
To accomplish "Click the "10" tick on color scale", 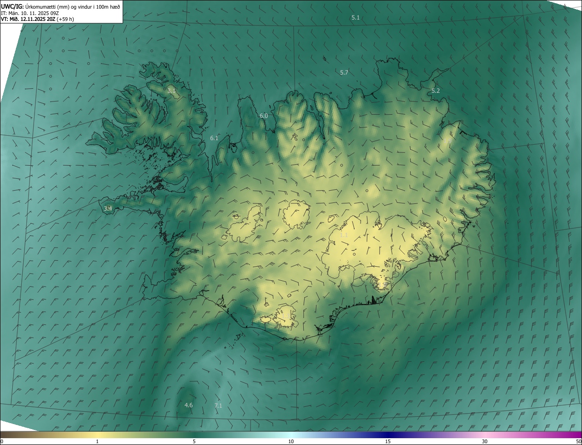I will point(291,441).
